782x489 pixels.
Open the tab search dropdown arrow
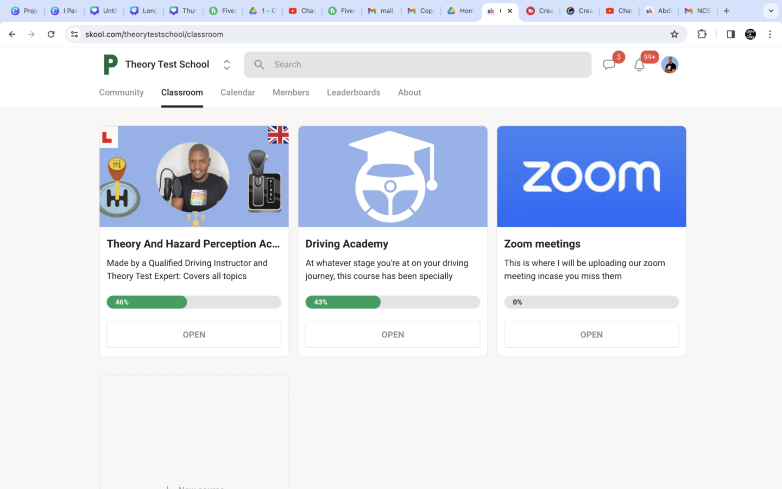(771, 11)
